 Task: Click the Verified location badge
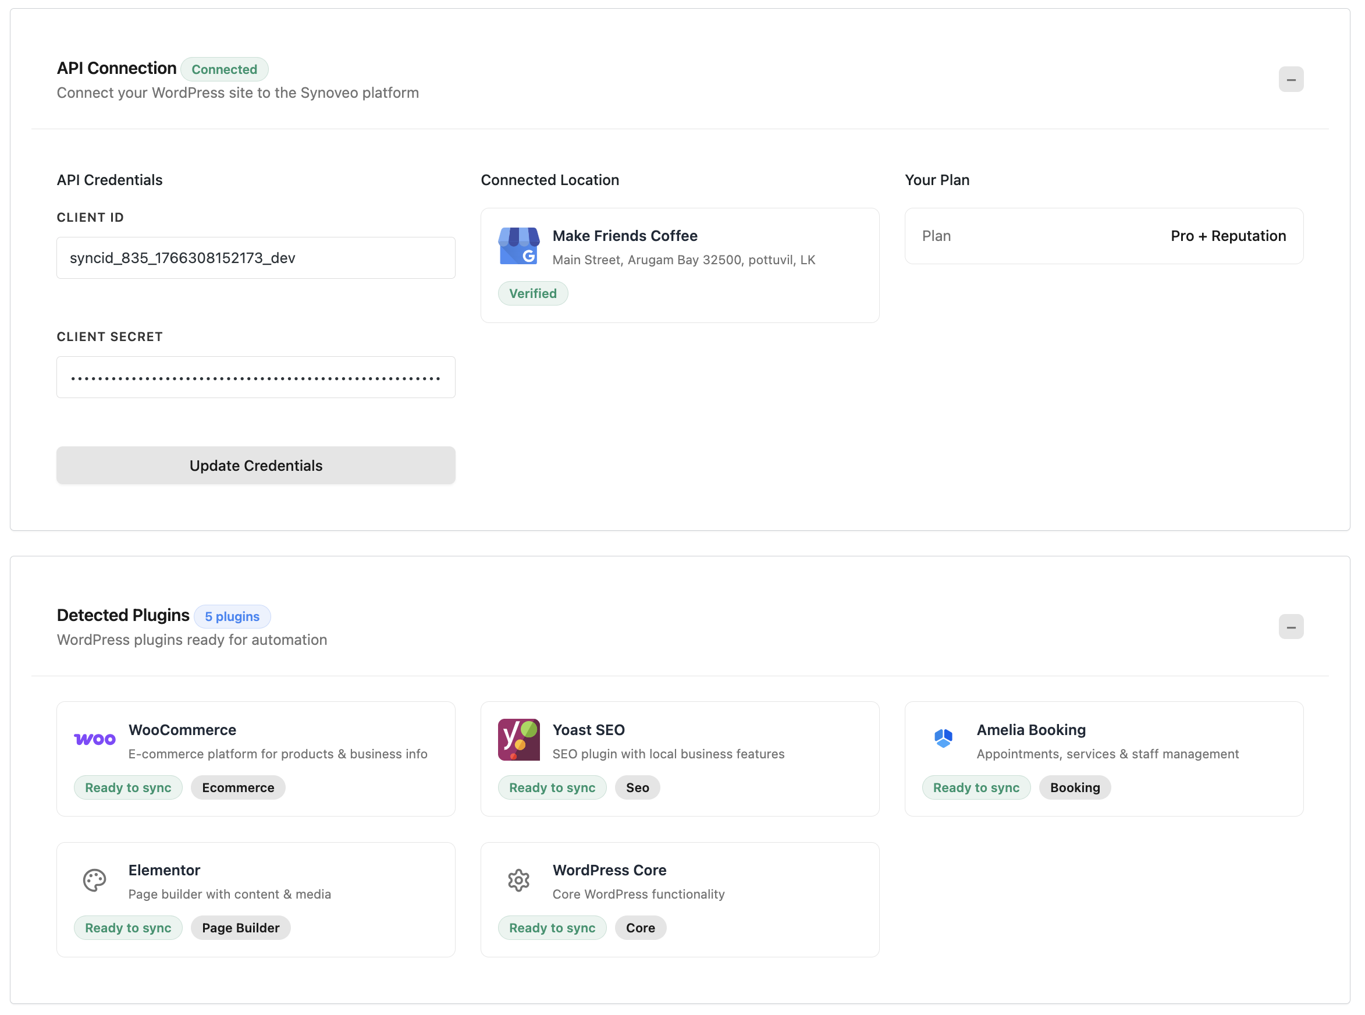tap(532, 294)
